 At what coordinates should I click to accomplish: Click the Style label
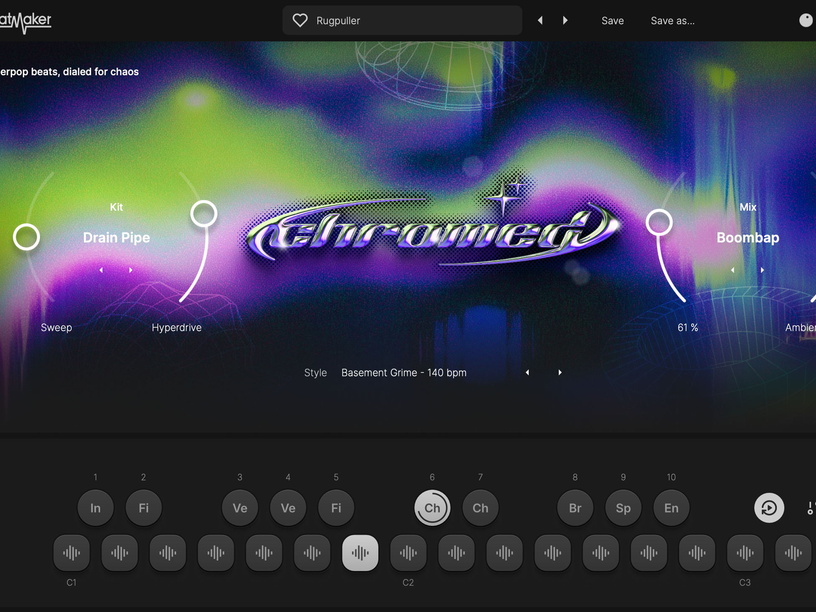coord(316,372)
